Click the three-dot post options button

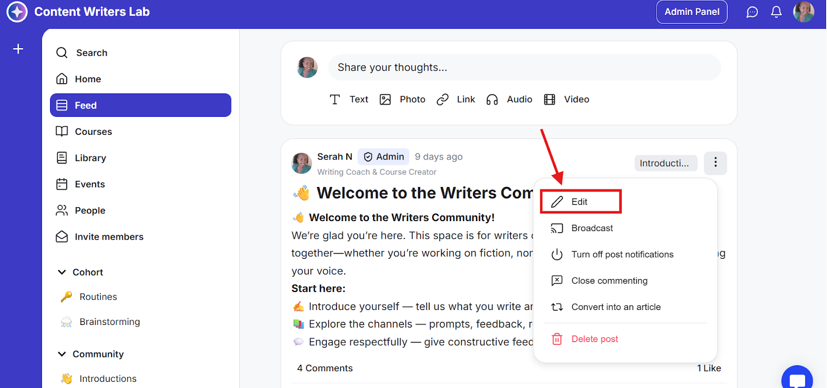click(715, 163)
